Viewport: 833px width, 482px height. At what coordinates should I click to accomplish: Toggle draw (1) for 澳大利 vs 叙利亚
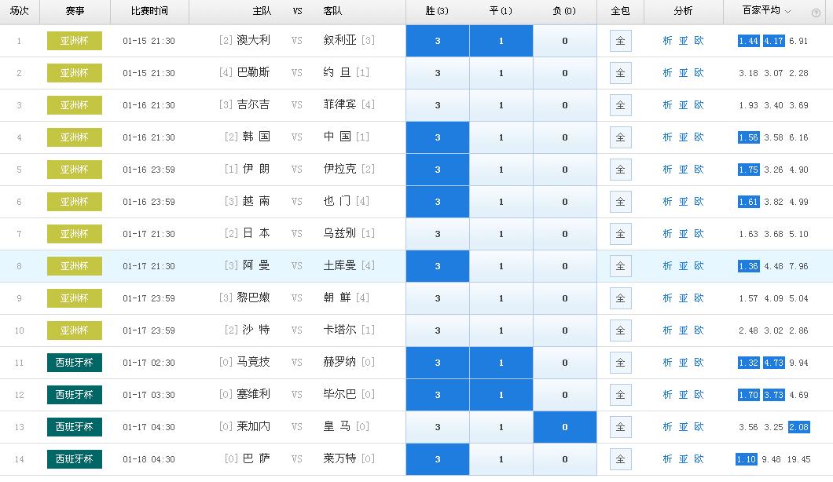click(501, 41)
